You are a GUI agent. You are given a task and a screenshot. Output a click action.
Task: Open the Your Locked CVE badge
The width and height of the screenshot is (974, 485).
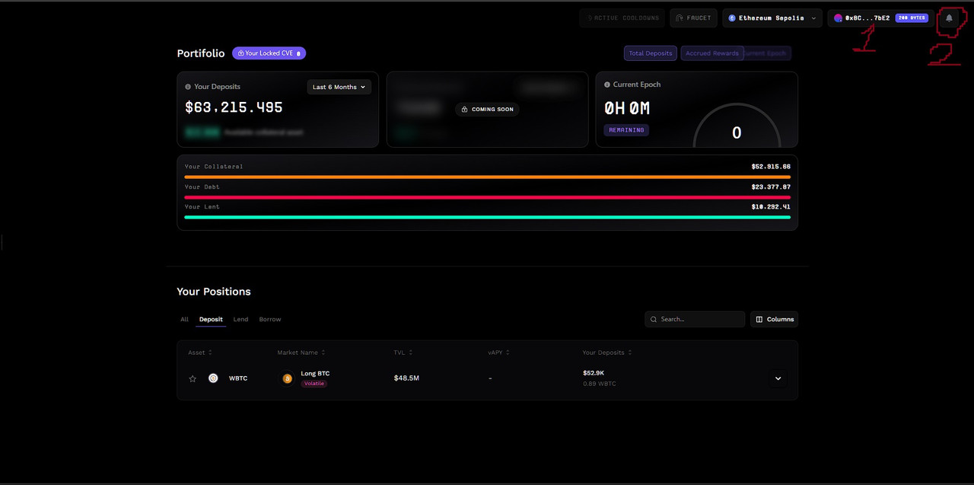coord(269,53)
